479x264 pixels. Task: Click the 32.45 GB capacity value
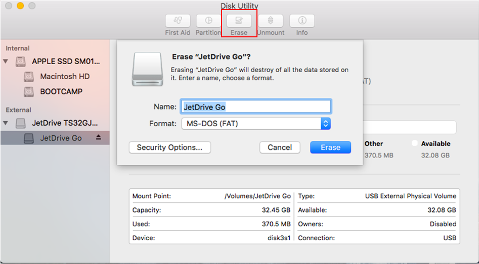pos(276,210)
